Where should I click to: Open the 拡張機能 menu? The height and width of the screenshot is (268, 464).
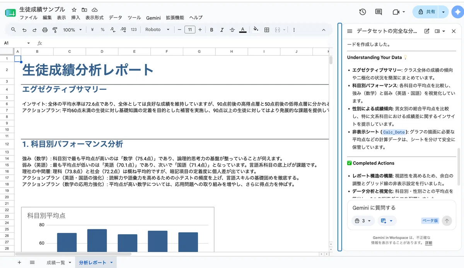tap(175, 18)
